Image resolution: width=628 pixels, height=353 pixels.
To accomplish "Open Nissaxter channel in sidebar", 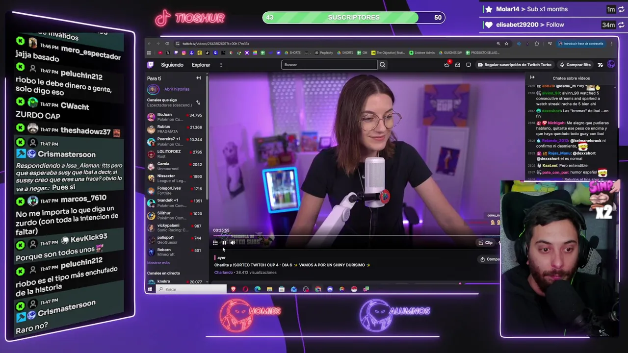I will [175, 178].
